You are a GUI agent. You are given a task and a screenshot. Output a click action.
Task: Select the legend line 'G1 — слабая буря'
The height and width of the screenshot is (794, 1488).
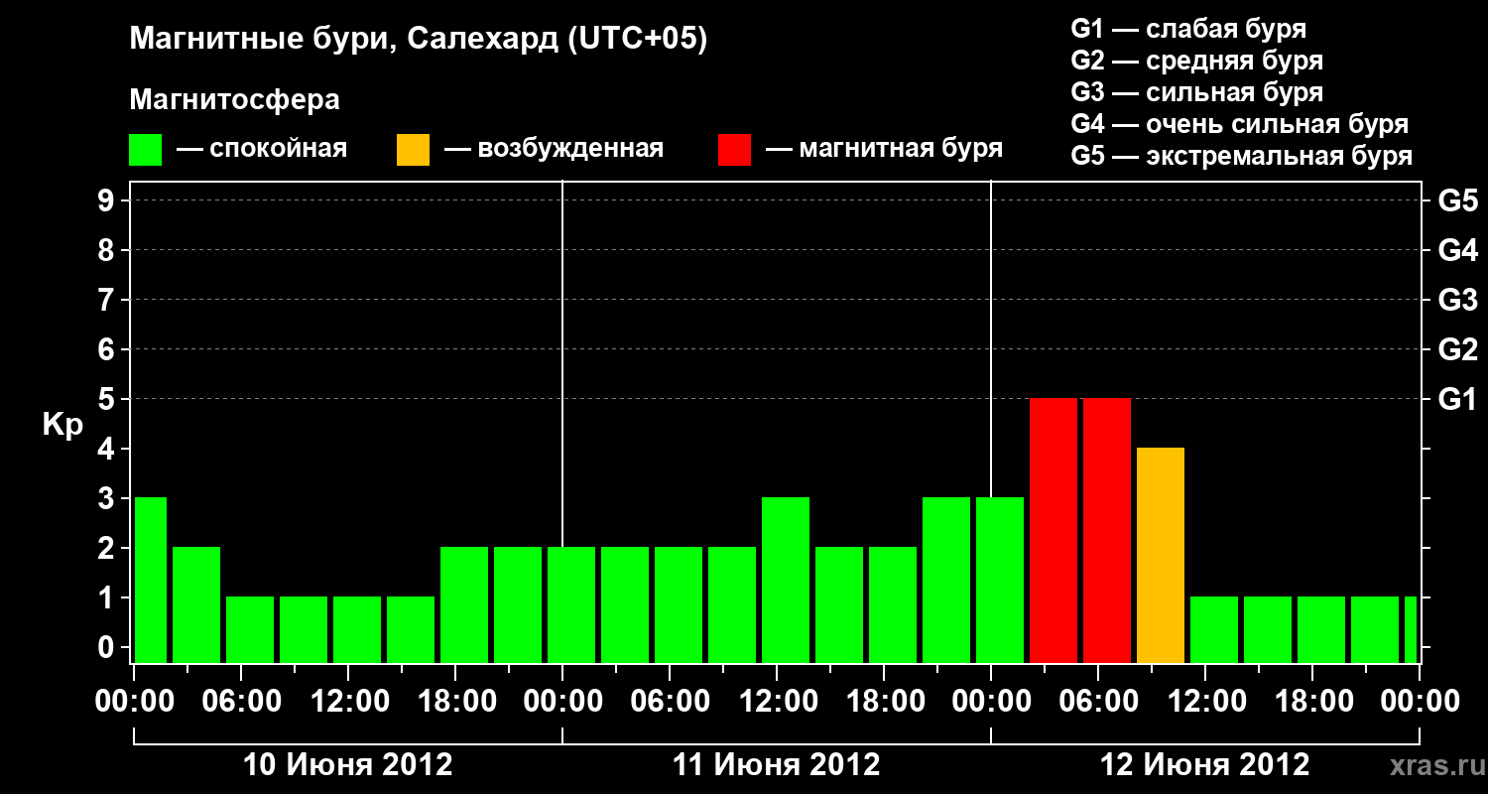coord(1188,29)
